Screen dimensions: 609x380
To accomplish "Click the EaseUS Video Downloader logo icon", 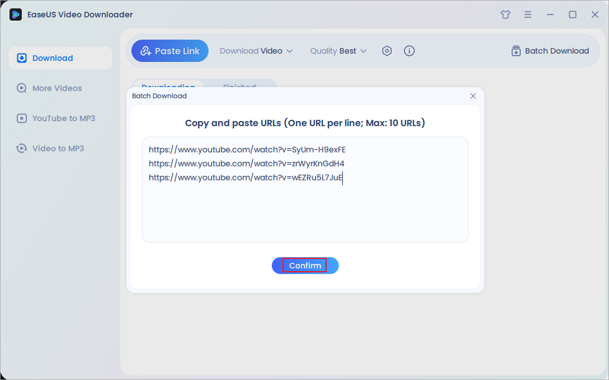I will pyautogui.click(x=16, y=15).
